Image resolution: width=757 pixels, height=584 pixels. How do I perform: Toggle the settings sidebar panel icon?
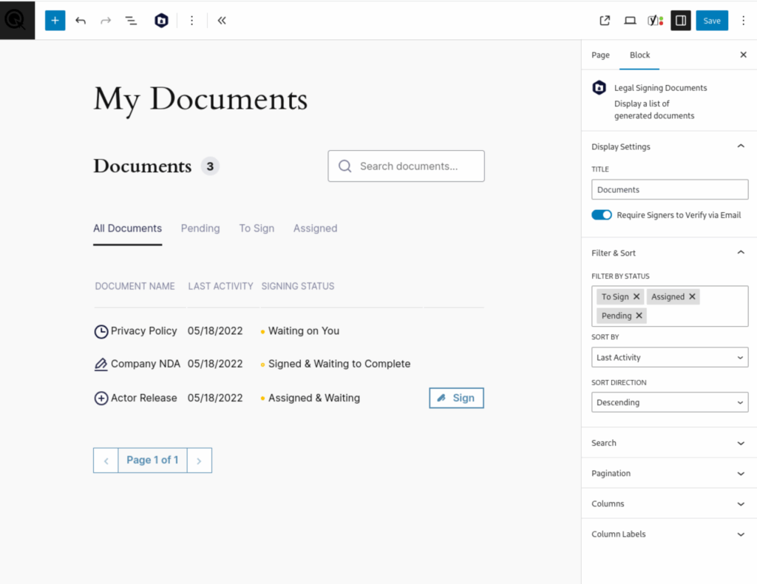(681, 21)
